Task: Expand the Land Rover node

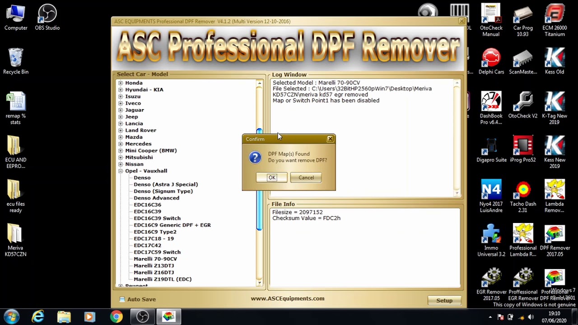Action: coord(121,130)
